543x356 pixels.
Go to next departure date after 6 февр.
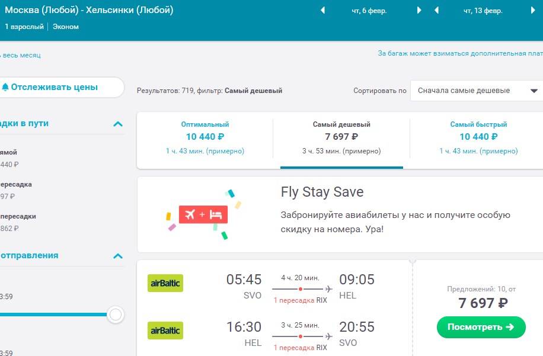point(419,11)
